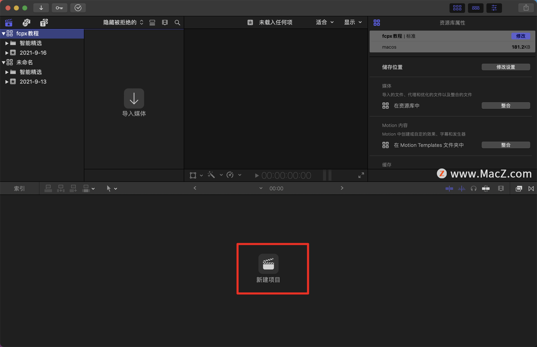Click the 索引 timeline index button

point(19,189)
